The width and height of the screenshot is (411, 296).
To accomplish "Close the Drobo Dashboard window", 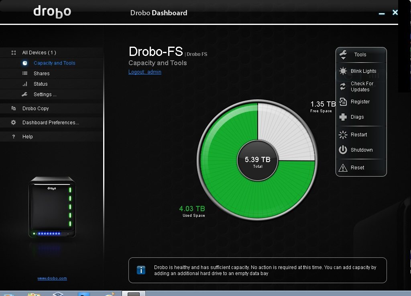I will coord(395,12).
